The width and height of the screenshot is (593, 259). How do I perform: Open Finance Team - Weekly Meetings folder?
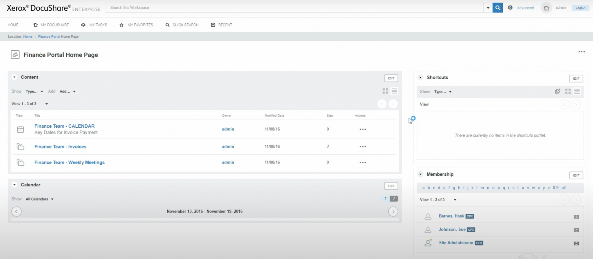pyautogui.click(x=69, y=162)
